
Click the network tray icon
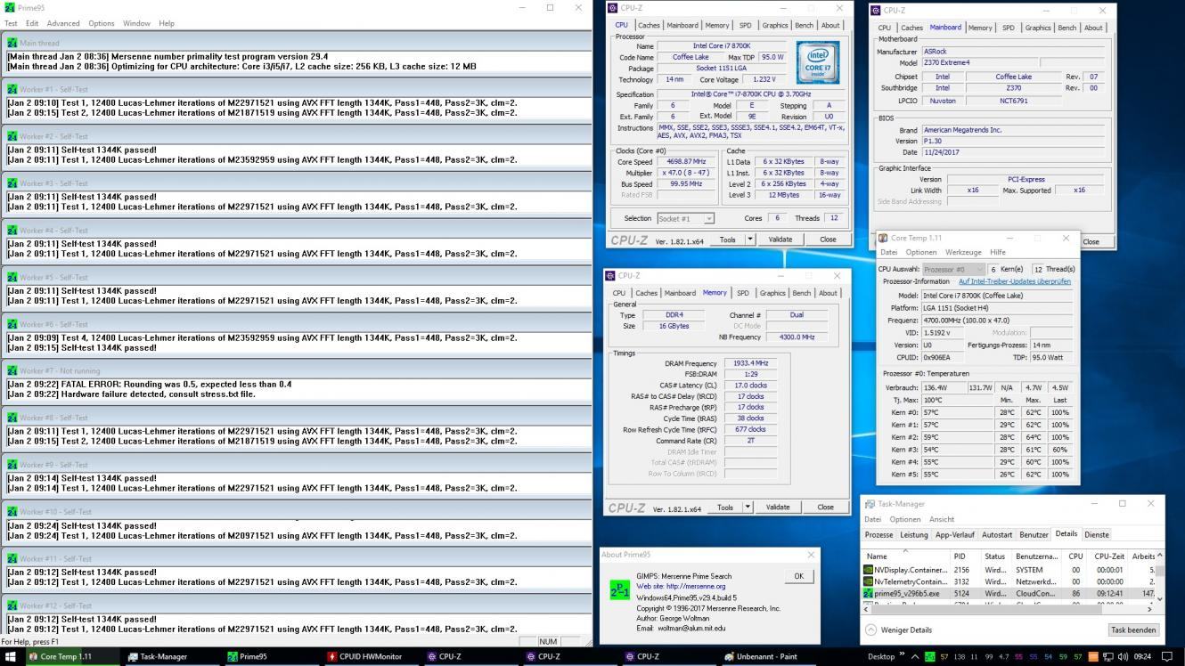tap(1108, 657)
